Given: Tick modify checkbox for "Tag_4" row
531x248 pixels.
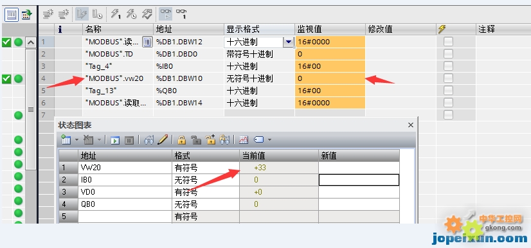Looking at the screenshot, I should click(448, 66).
